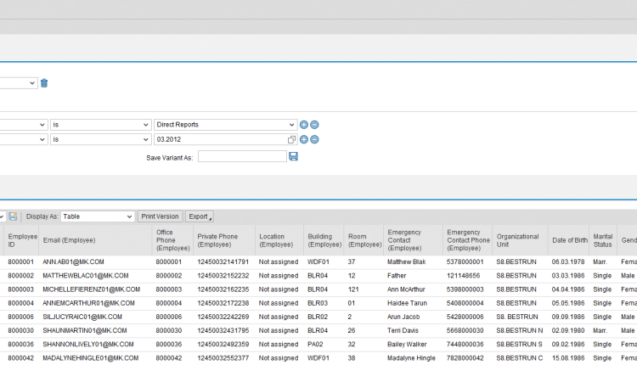The width and height of the screenshot is (637, 365).
Task: Select private phone 12450032552377
Action: pos(223,358)
